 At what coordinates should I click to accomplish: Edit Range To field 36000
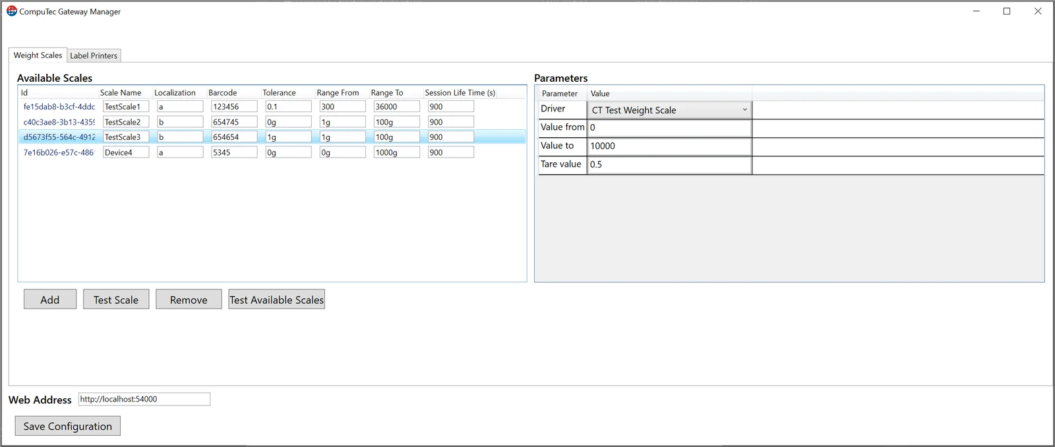point(396,106)
